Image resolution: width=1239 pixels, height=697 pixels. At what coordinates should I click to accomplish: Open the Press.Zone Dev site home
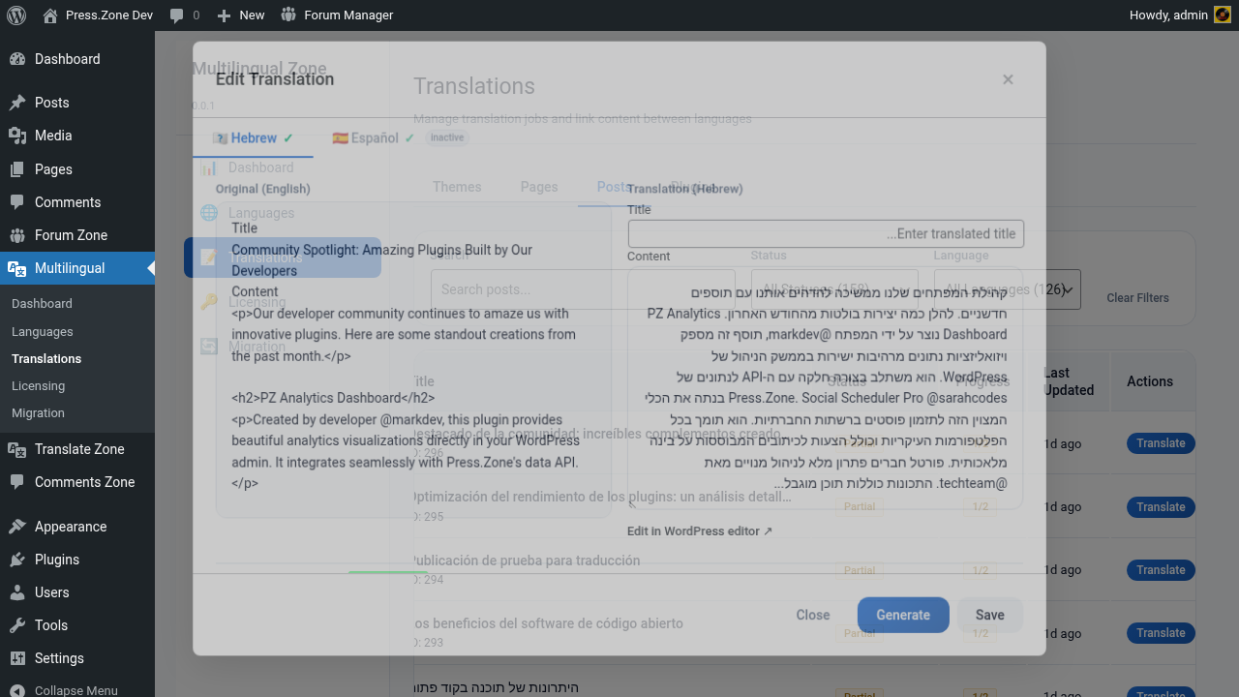[98, 15]
